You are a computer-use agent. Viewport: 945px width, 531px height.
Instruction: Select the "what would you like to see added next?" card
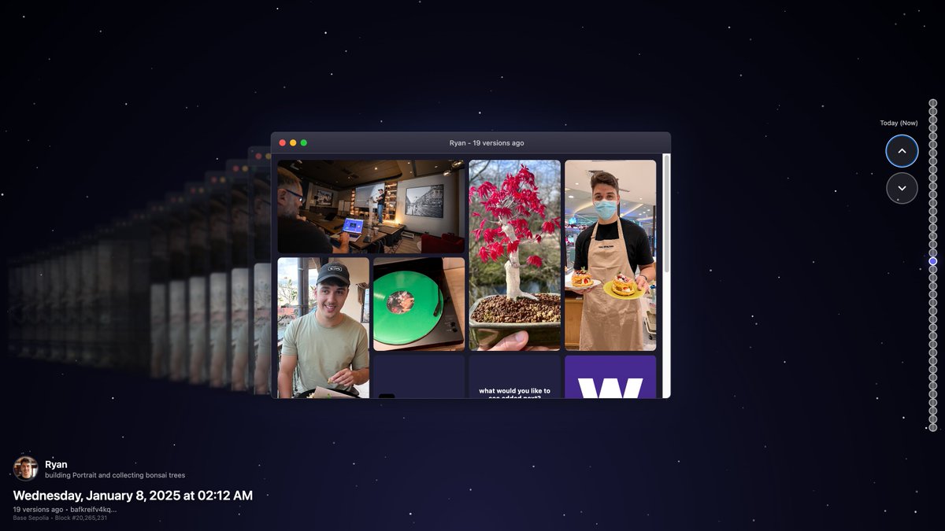click(515, 377)
